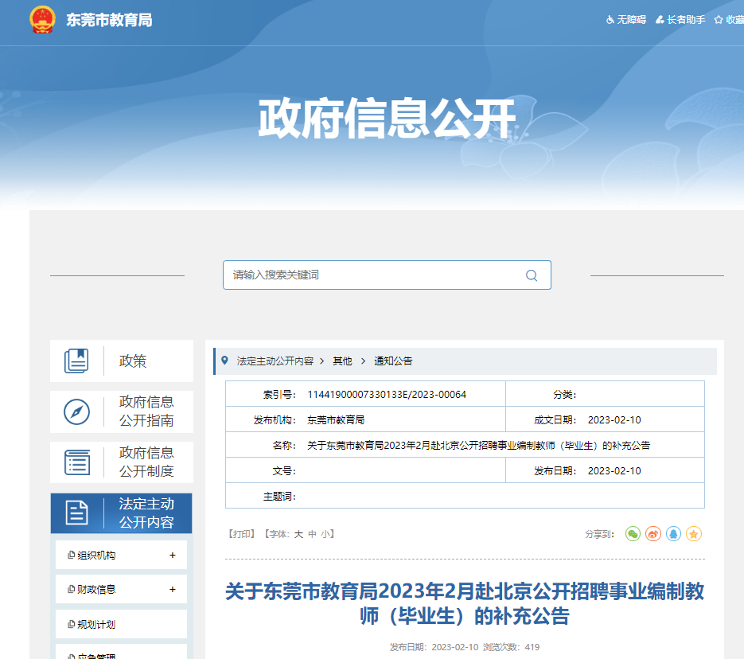Open 长者助手 elder assistant mode
Screen dimensions: 744x659
tap(680, 19)
